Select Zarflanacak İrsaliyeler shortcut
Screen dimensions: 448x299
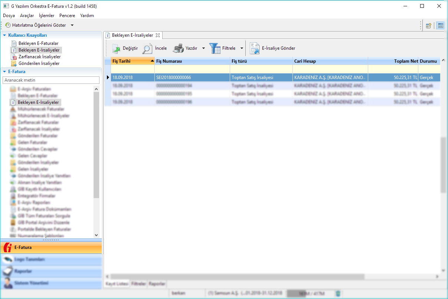[x=39, y=57]
